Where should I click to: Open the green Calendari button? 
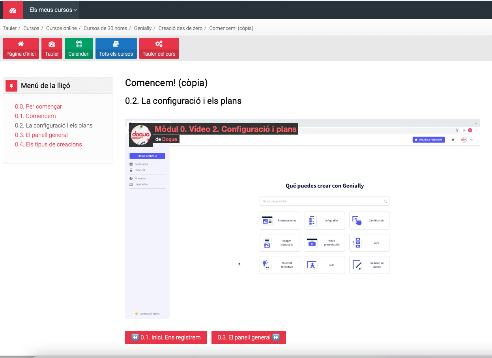click(79, 49)
